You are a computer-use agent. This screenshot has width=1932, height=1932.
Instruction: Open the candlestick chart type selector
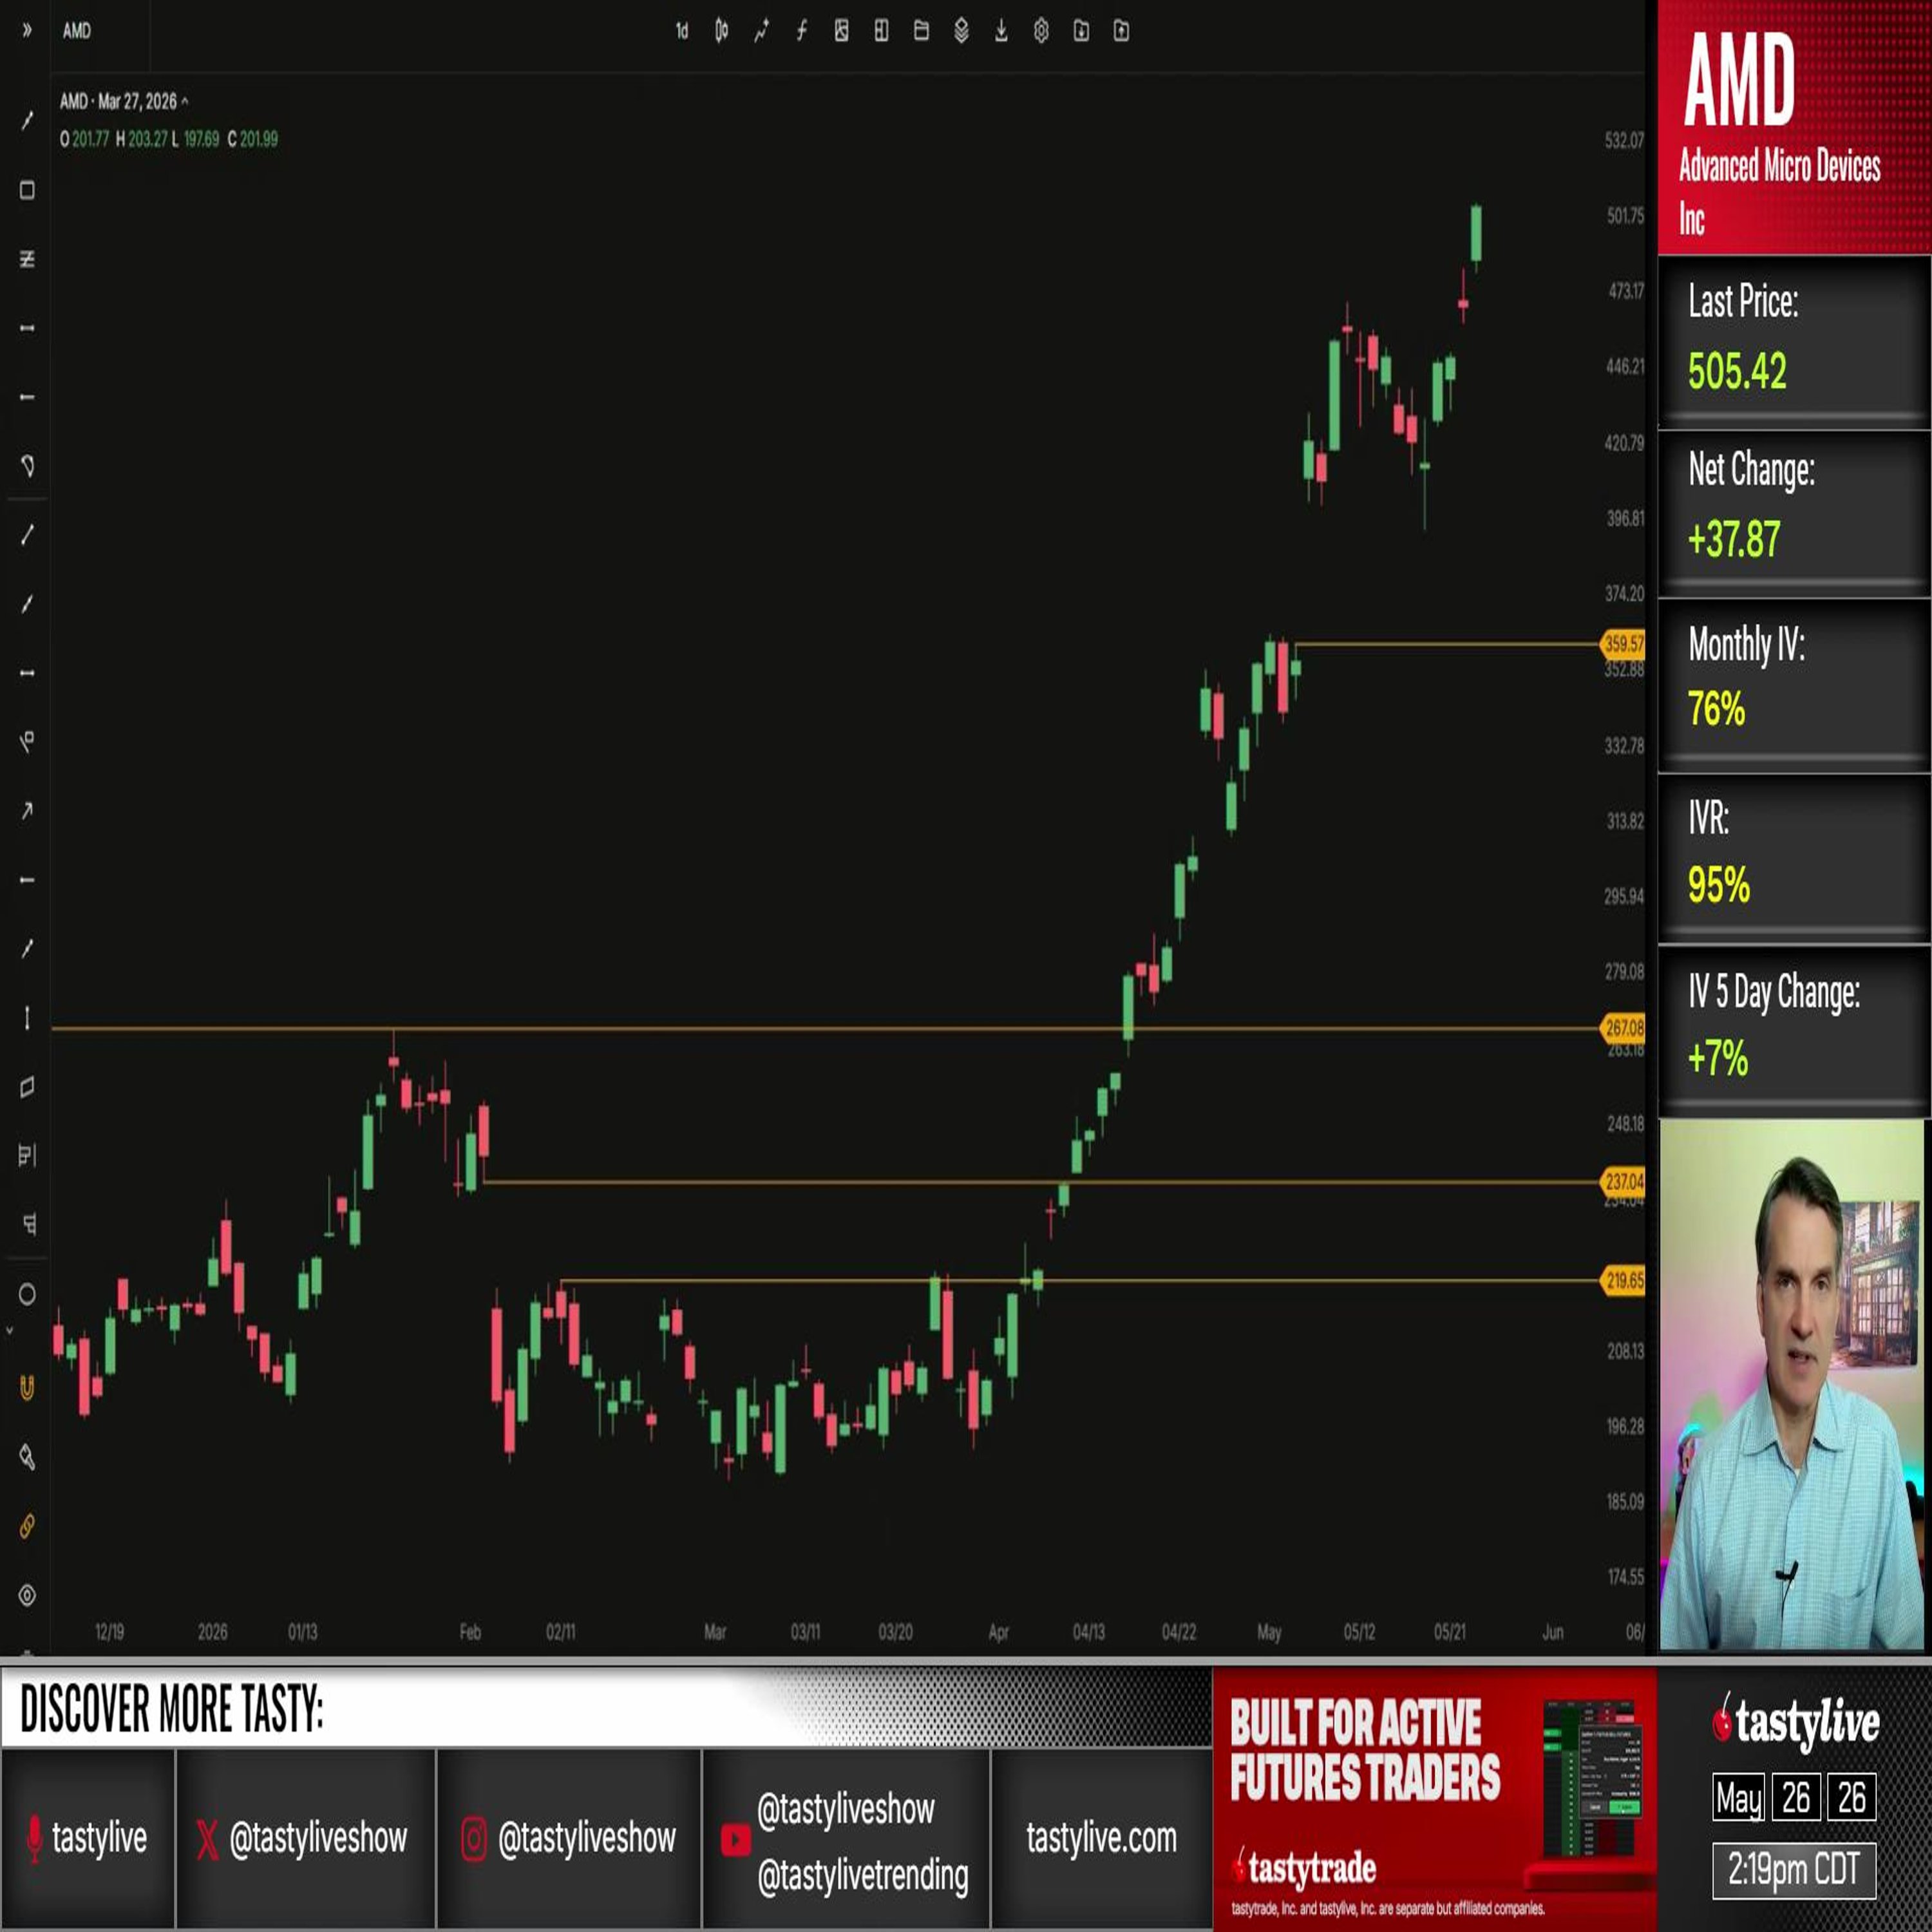point(722,31)
